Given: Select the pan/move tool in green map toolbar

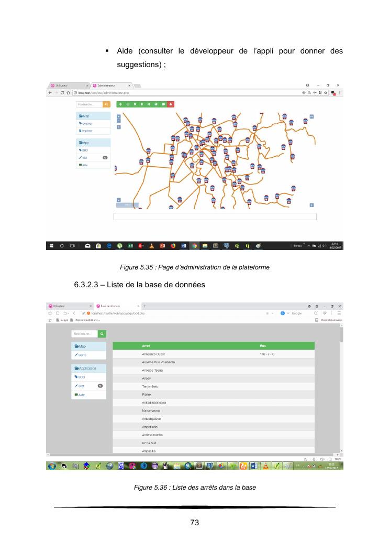Looking at the screenshot, I should point(121,104).
